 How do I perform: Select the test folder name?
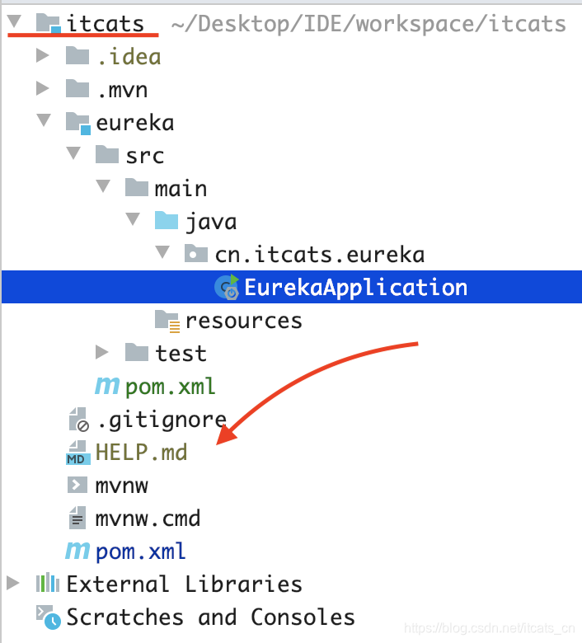coord(181,353)
